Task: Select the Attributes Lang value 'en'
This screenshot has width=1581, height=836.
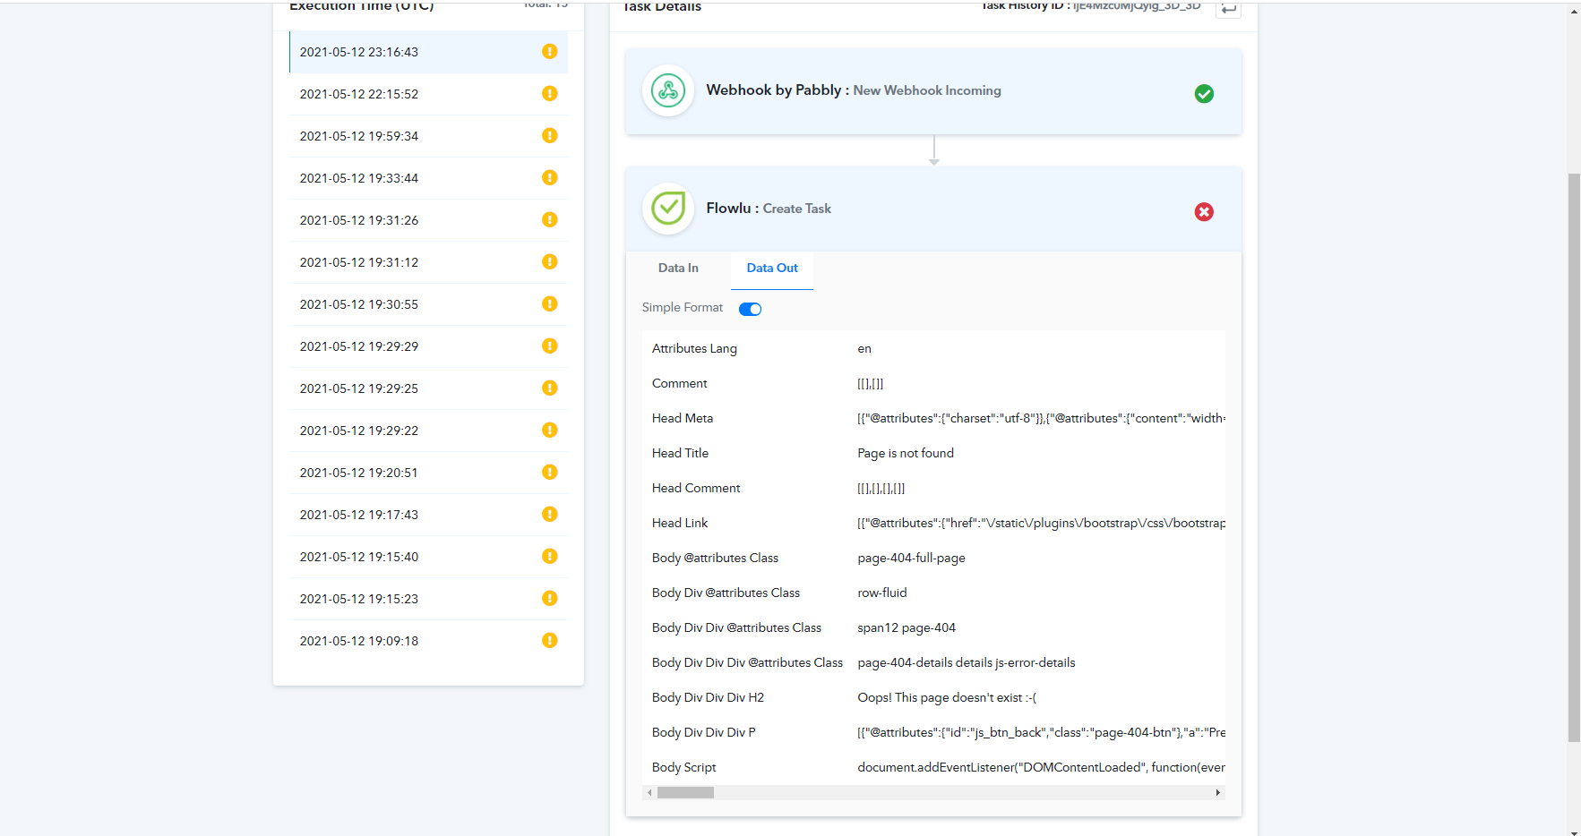Action: point(864,349)
